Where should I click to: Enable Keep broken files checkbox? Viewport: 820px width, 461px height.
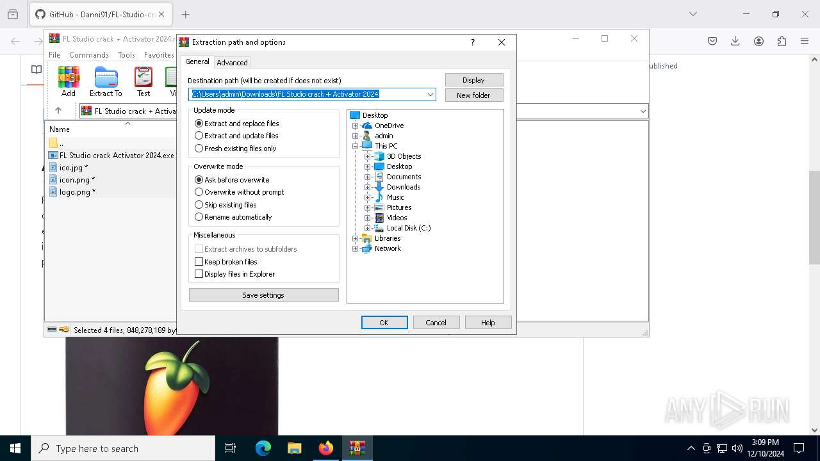(x=199, y=262)
